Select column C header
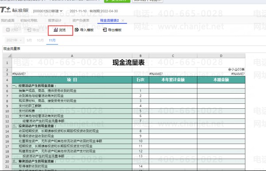The width and height of the screenshot is (266, 171). (173, 56)
